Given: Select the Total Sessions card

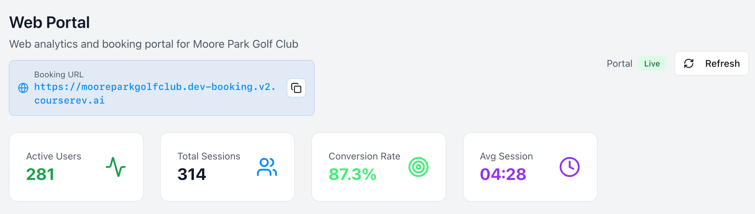Looking at the screenshot, I should 228,167.
